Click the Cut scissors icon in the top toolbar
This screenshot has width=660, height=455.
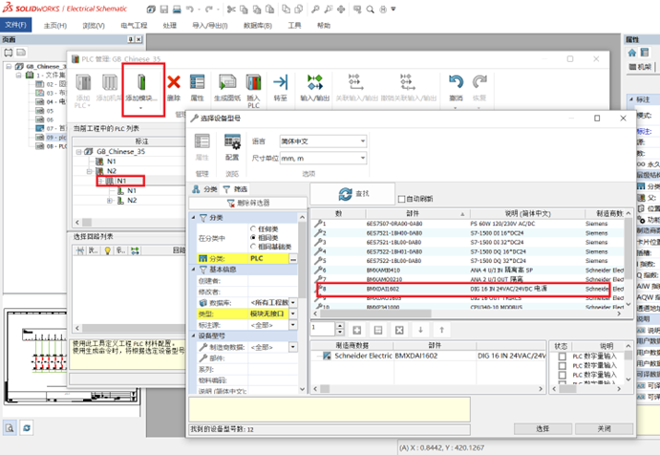231,9
